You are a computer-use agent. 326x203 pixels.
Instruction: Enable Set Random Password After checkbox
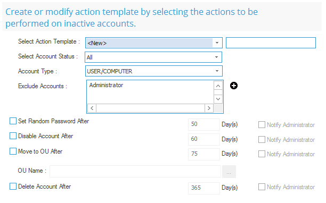[x=13, y=121]
